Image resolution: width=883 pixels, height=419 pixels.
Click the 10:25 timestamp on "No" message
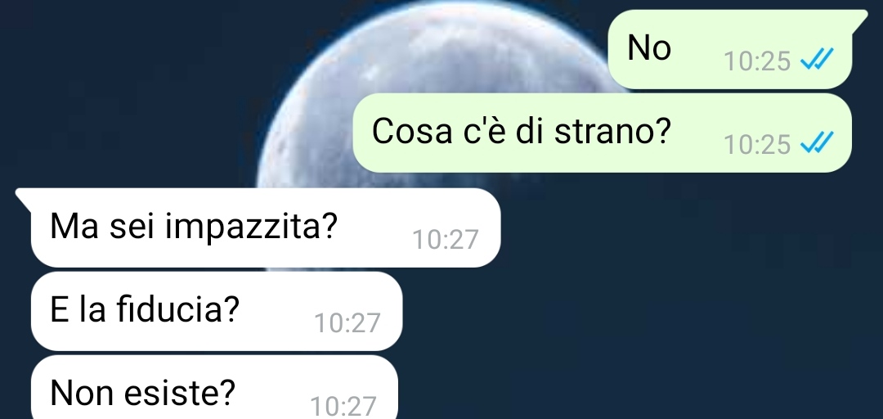pos(757,61)
